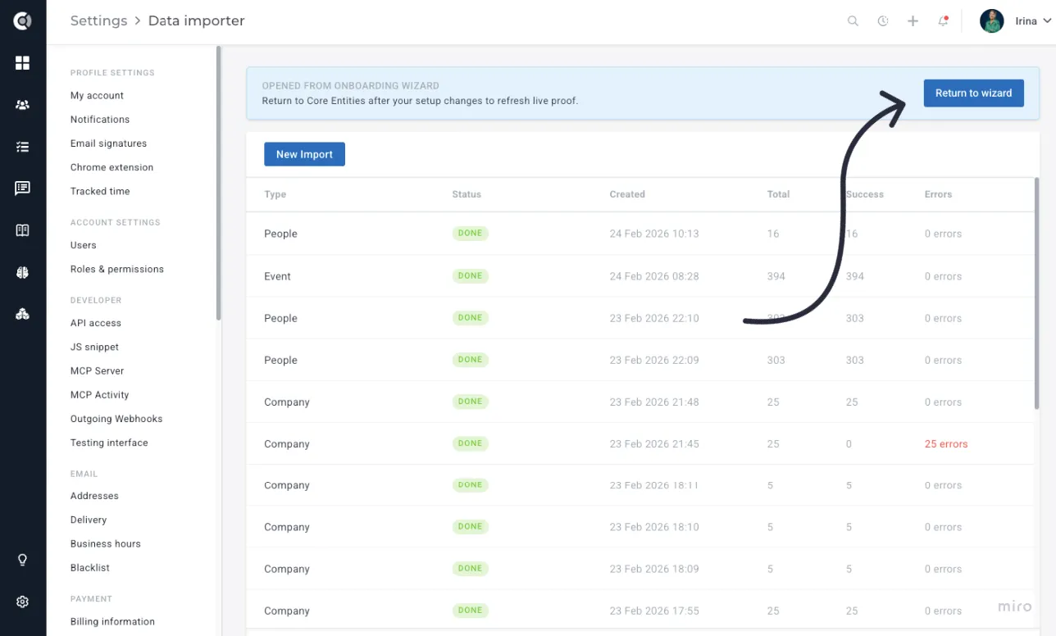This screenshot has height=636, width=1056.
Task: Open the settings gear icon in sidebar
Action: click(x=22, y=602)
